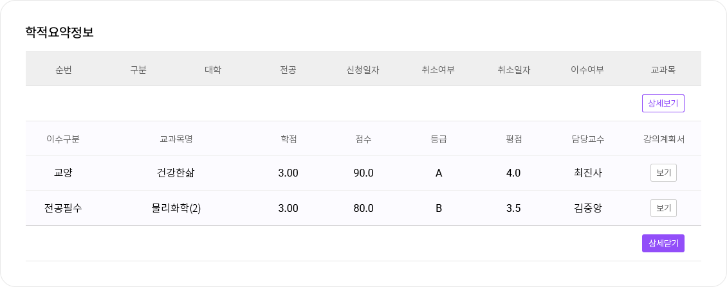Open 보기 syllabus for 물리화학(2) course
This screenshot has height=287, width=727.
coord(663,208)
